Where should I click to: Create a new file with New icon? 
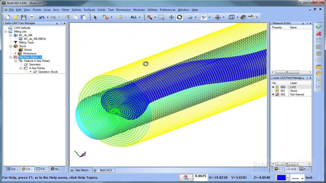[8, 17]
